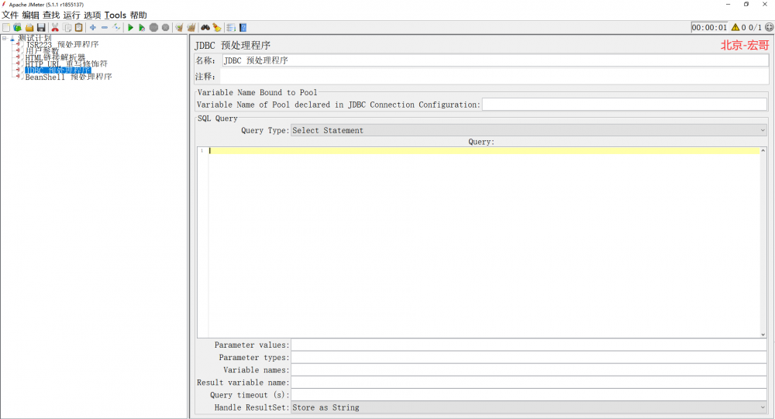Viewport: 775px width, 419px height.
Task: Click into the SQL Query editor area
Action: pyautogui.click(x=484, y=242)
